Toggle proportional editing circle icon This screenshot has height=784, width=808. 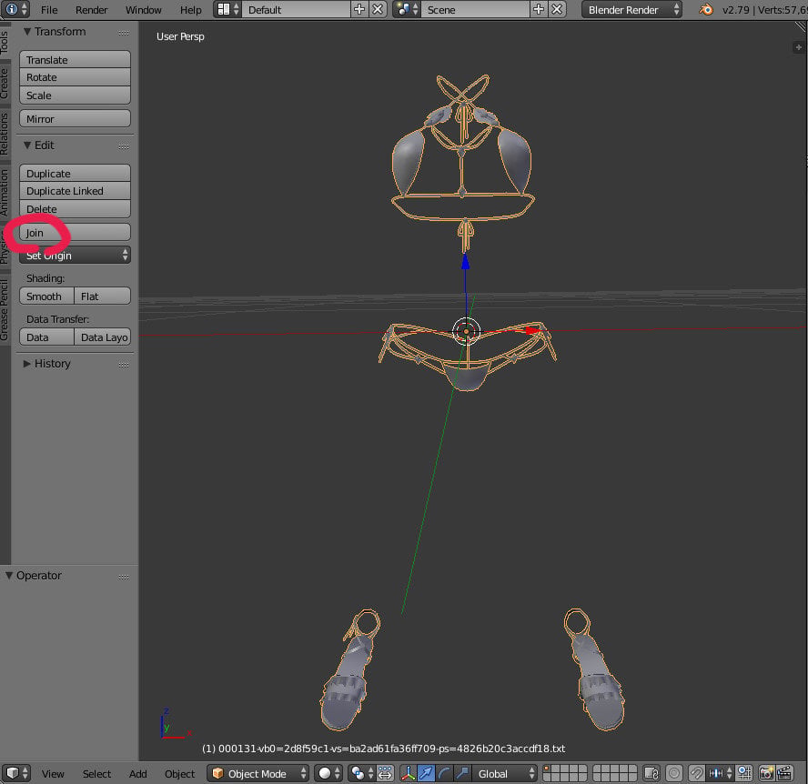[x=674, y=773]
